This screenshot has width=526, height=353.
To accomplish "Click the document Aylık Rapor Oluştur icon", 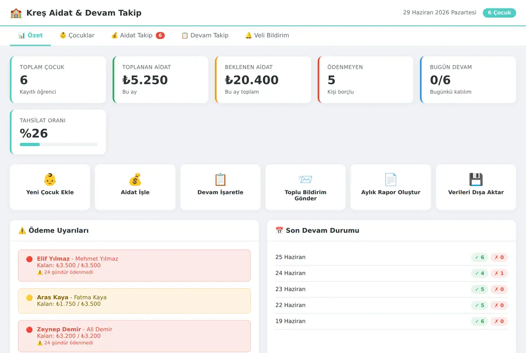I will pyautogui.click(x=391, y=180).
